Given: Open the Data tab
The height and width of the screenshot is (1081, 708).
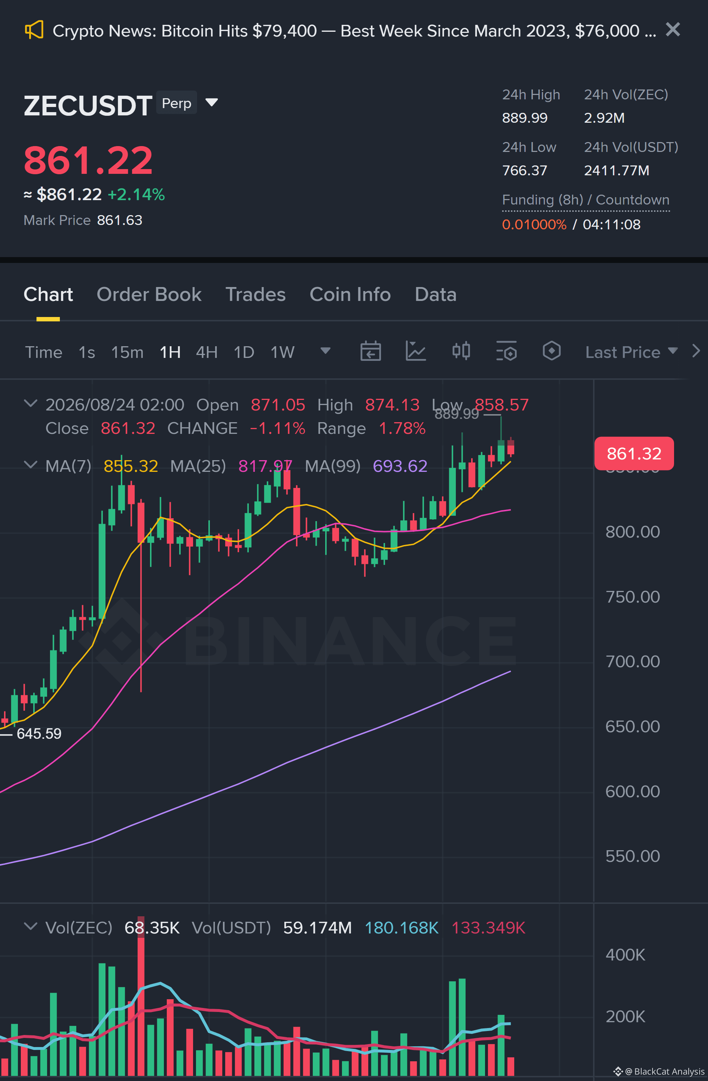Looking at the screenshot, I should [x=435, y=294].
